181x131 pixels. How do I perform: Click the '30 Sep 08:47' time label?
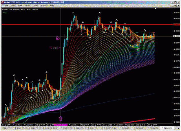click(17, 125)
